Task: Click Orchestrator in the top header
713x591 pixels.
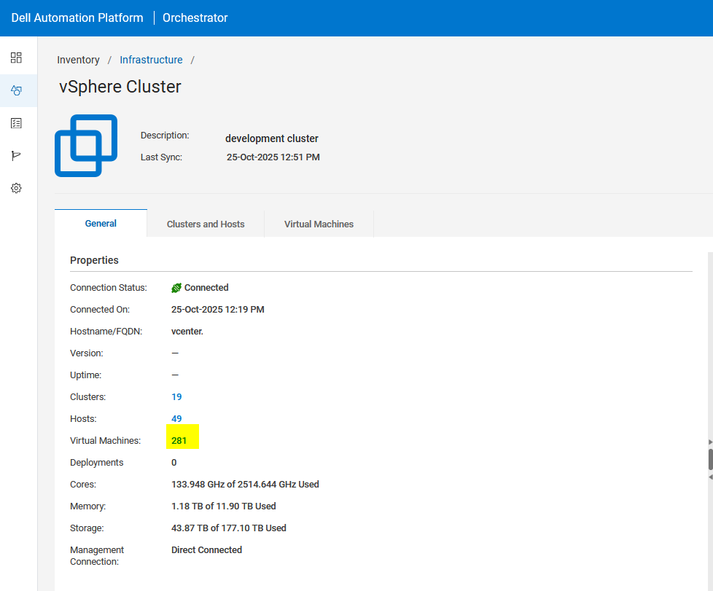Action: pyautogui.click(x=195, y=17)
